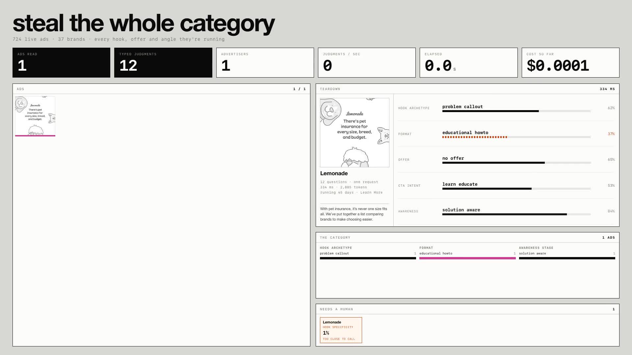Select the Ads Read stat card
The height and width of the screenshot is (355, 632).
pos(61,62)
